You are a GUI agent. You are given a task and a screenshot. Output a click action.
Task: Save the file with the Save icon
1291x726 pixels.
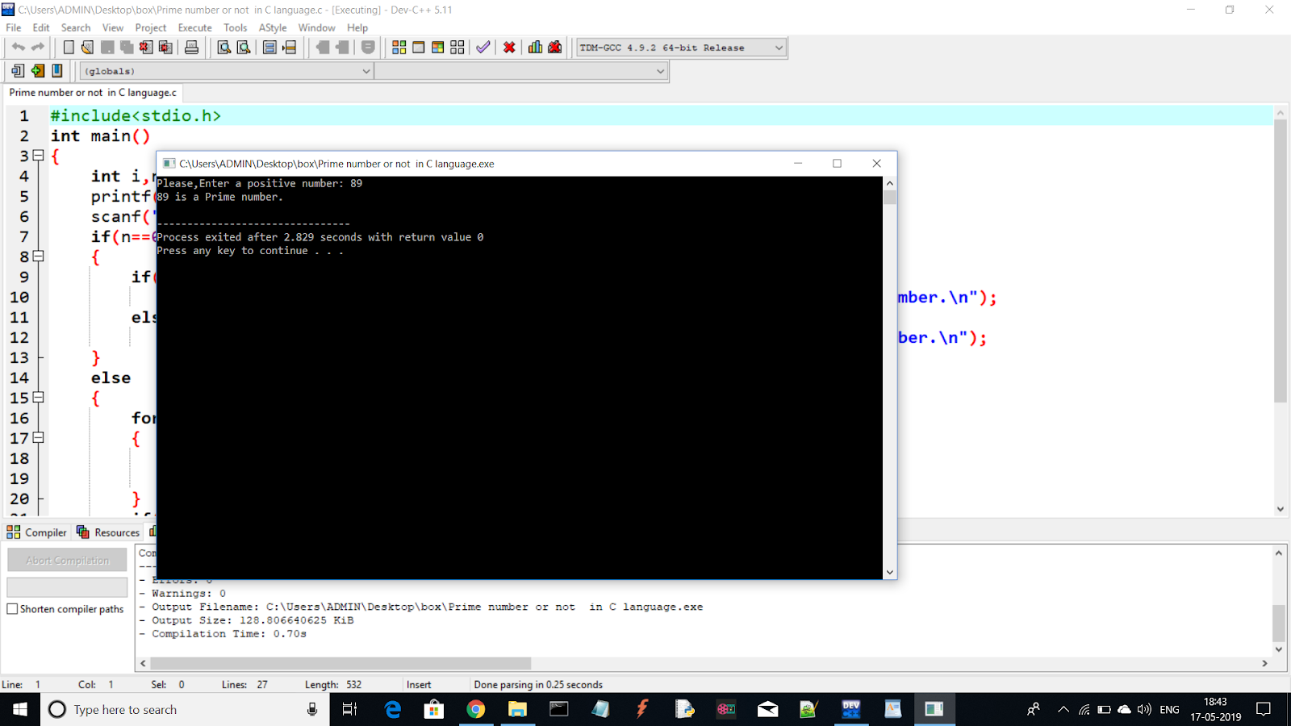(x=106, y=47)
